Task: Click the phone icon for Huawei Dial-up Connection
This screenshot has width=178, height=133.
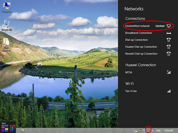Action: pyautogui.click(x=169, y=47)
